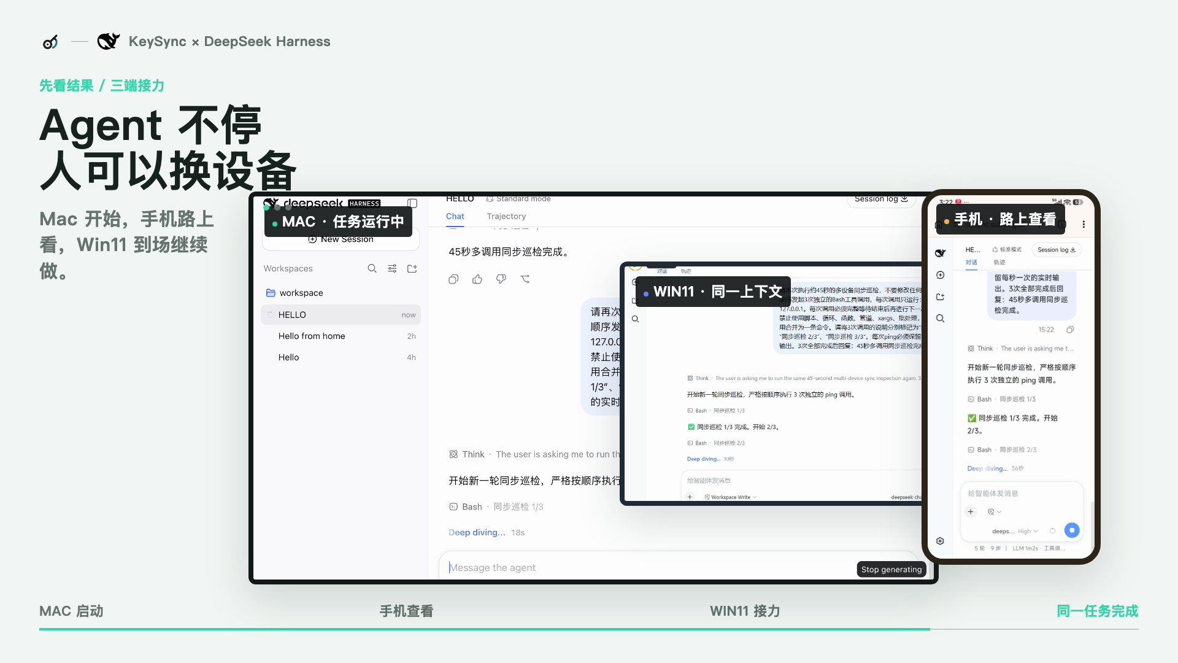Click Deep diving status on phone

click(987, 468)
